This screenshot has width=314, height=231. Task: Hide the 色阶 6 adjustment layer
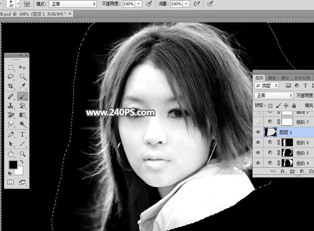click(x=258, y=142)
